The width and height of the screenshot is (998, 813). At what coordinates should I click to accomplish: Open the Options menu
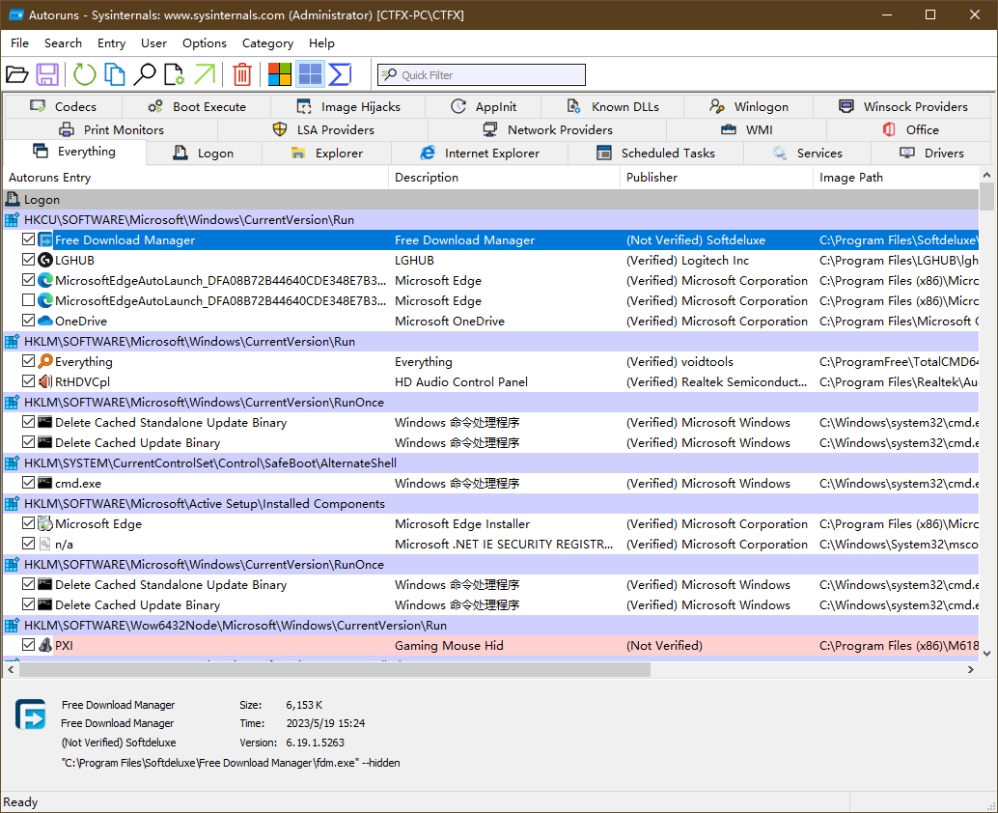[x=205, y=43]
